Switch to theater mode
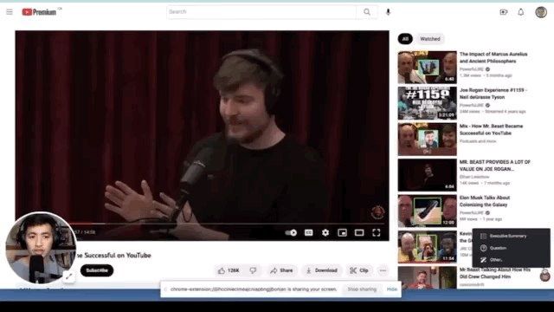Image resolution: width=554 pixels, height=312 pixels. coord(359,232)
